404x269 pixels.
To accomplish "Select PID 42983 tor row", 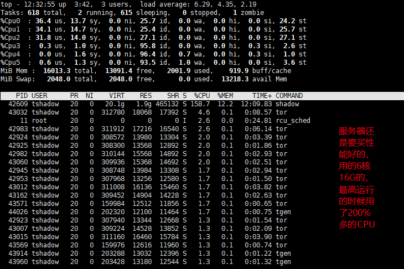I will pos(18,129).
